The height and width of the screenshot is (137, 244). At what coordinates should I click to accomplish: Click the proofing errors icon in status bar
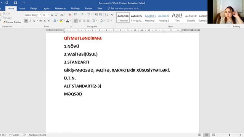(x=24, y=135)
